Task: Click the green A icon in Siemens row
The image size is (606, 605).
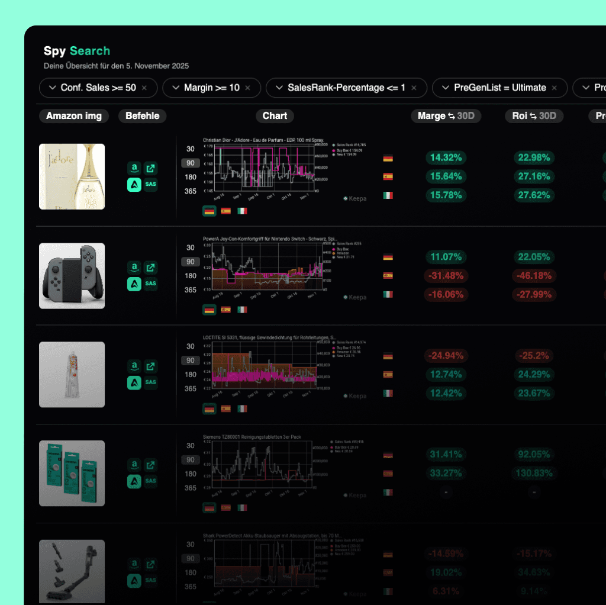Action: [x=134, y=481]
